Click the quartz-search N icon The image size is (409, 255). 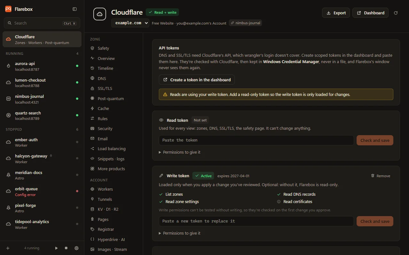[x=9, y=115]
